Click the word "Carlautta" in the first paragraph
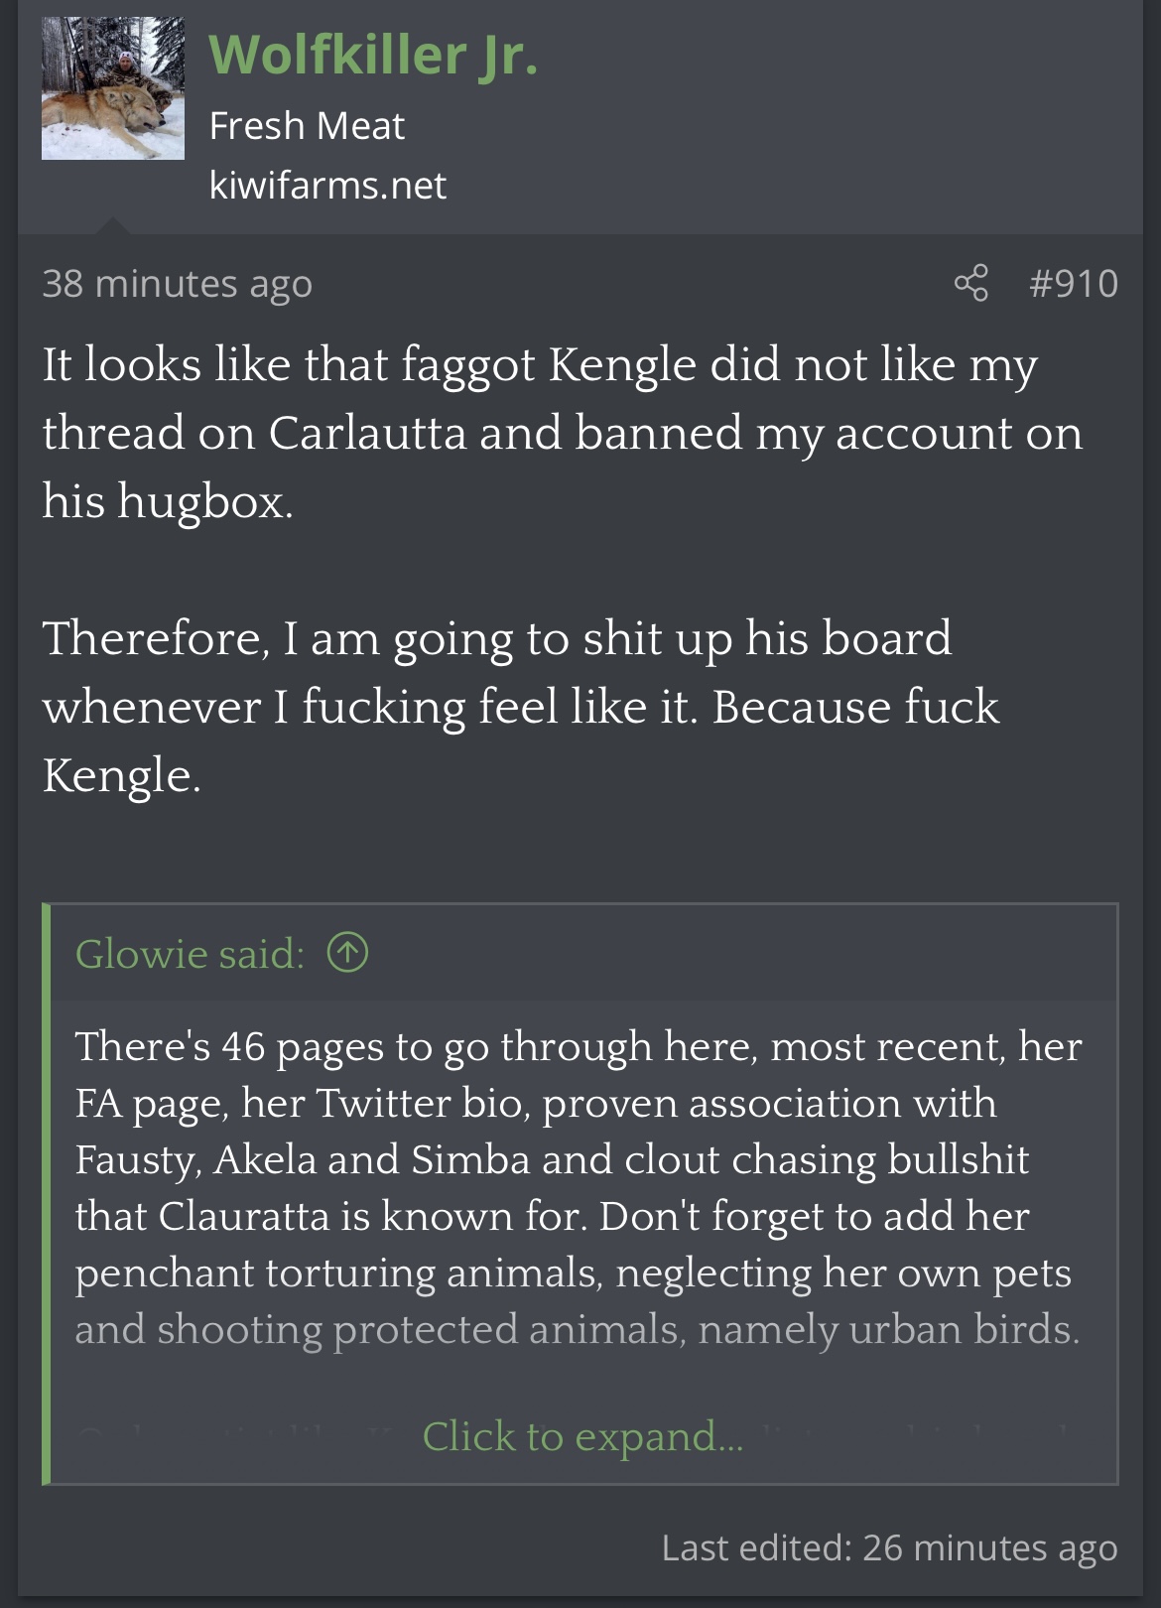1161x1608 pixels. [367, 433]
